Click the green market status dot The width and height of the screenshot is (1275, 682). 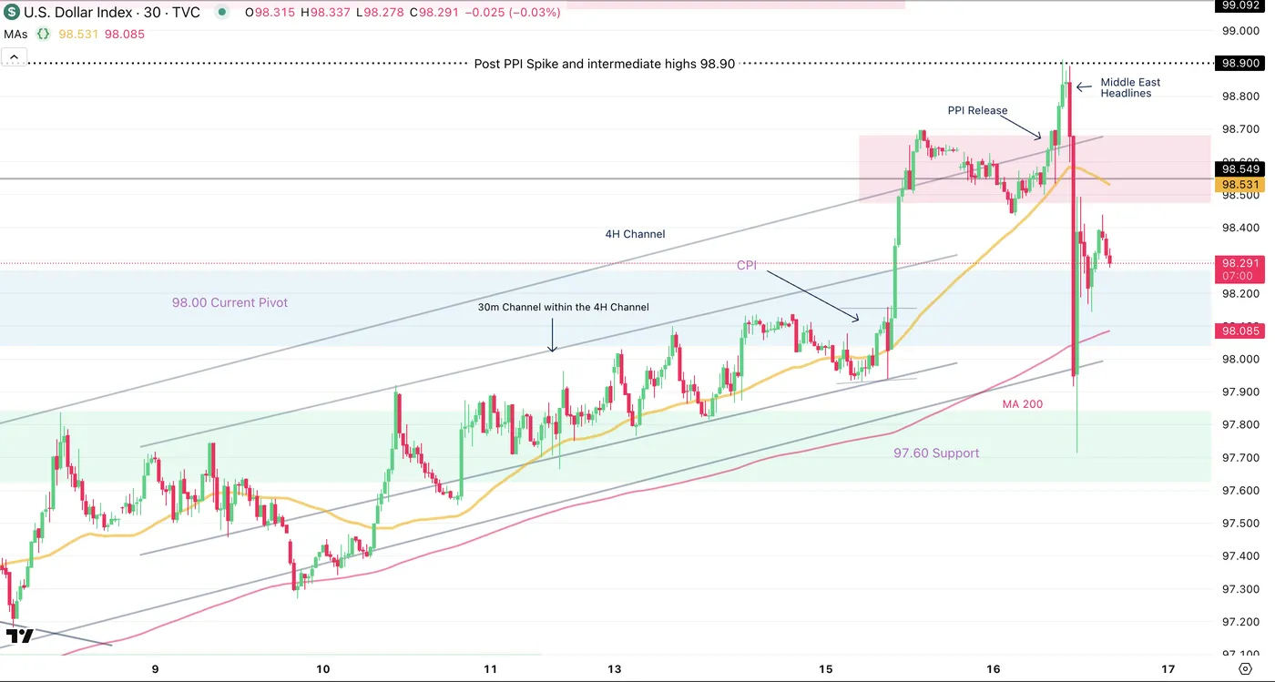222,14
